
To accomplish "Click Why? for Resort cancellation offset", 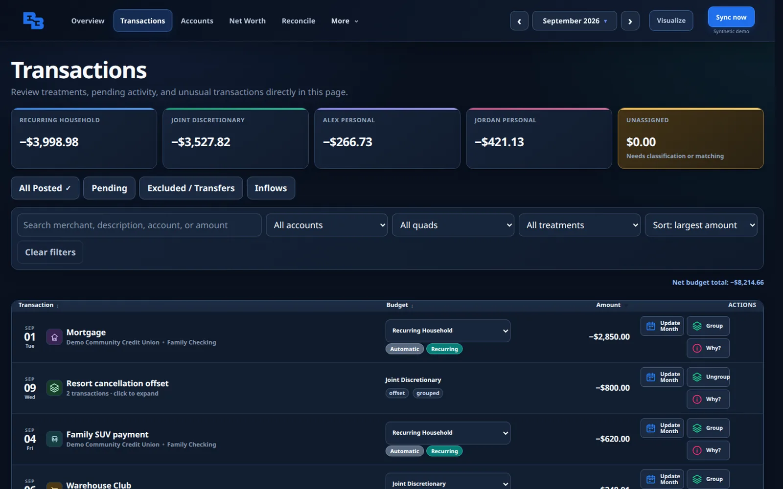I will click(x=708, y=399).
